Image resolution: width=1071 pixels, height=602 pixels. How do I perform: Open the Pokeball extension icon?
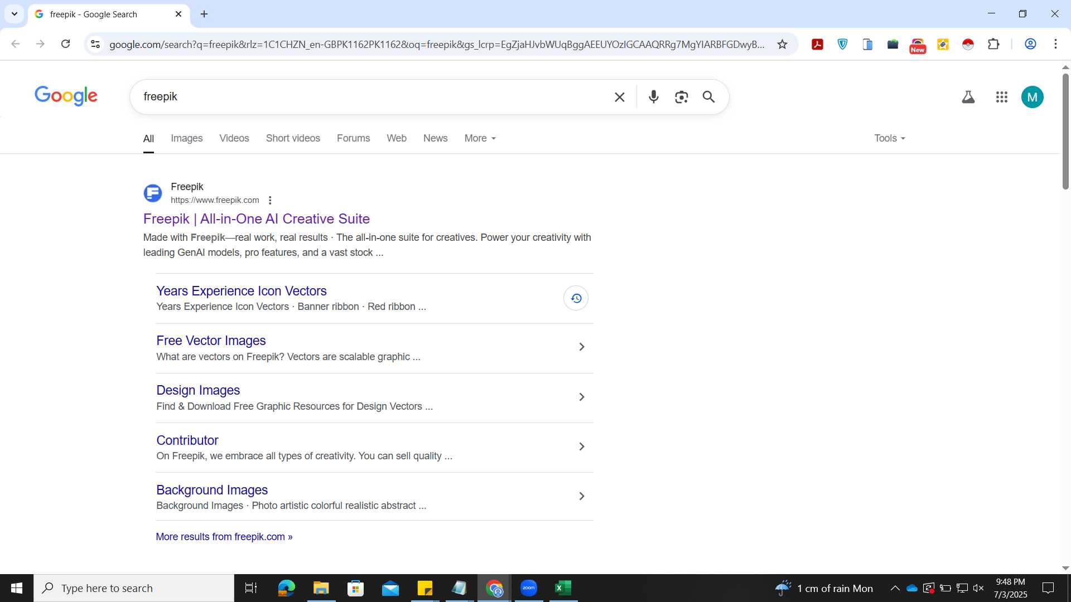click(968, 44)
